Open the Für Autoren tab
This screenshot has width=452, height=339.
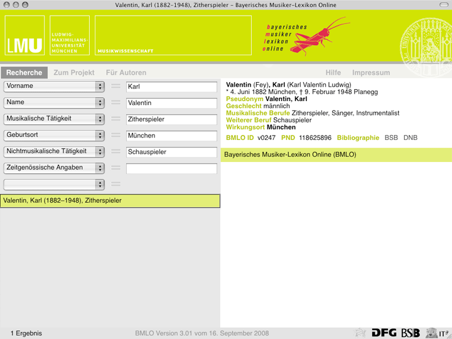[126, 73]
